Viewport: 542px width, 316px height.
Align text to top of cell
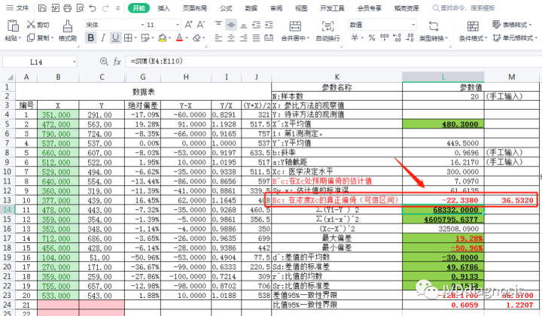coord(218,25)
